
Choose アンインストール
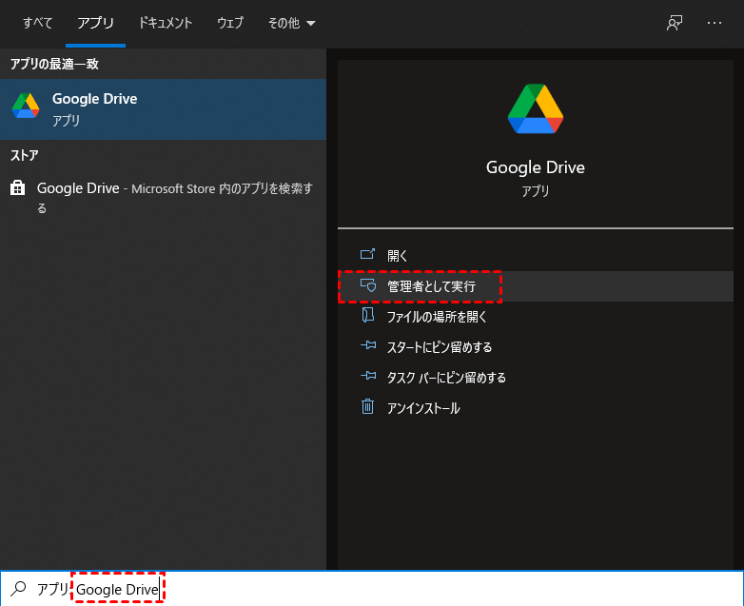click(x=536, y=407)
